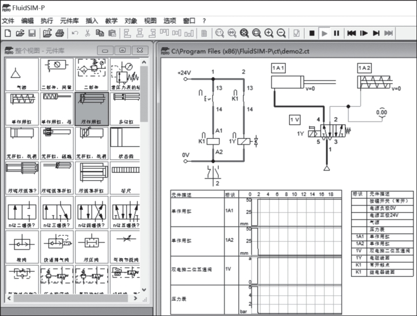Click the Open file folder icon

point(20,34)
